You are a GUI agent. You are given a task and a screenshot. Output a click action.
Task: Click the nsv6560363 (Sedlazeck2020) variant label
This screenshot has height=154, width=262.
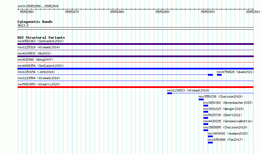tap(41, 41)
